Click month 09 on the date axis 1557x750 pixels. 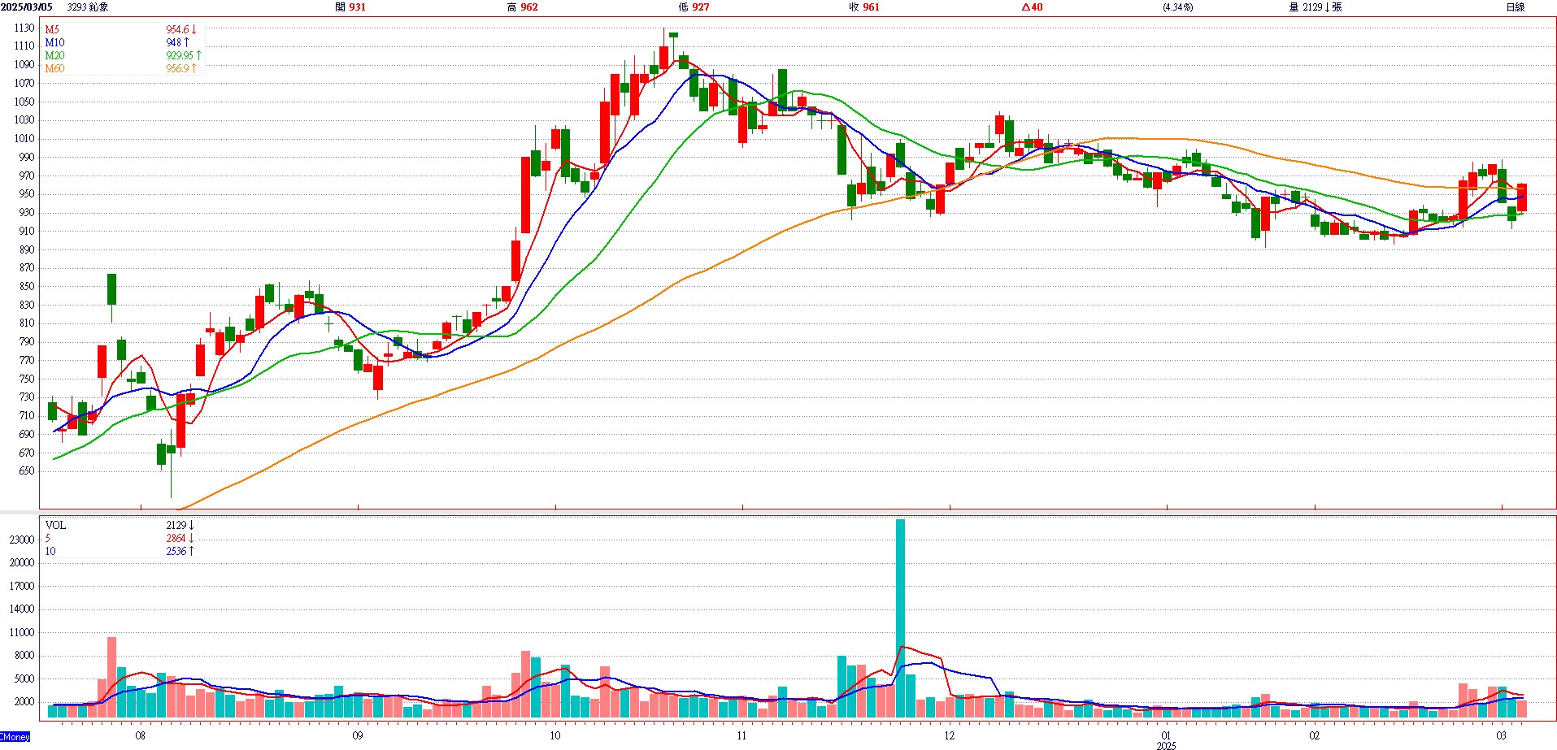(x=358, y=736)
